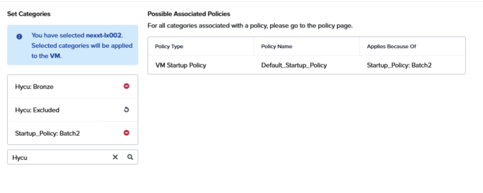Restore the Hycu: Excluded category

(126, 110)
